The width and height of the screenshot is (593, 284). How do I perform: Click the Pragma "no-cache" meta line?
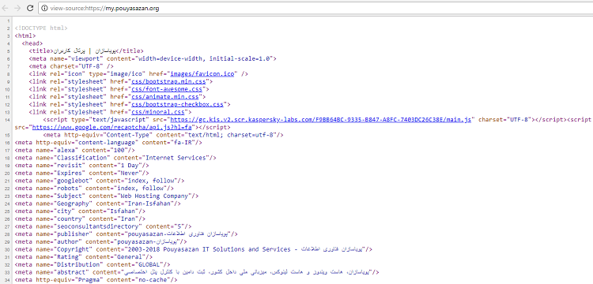pyautogui.click(x=96, y=279)
